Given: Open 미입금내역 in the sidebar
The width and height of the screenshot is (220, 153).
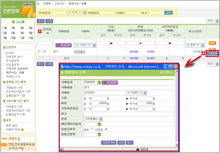Looking at the screenshot, I should pyautogui.click(x=12, y=65).
